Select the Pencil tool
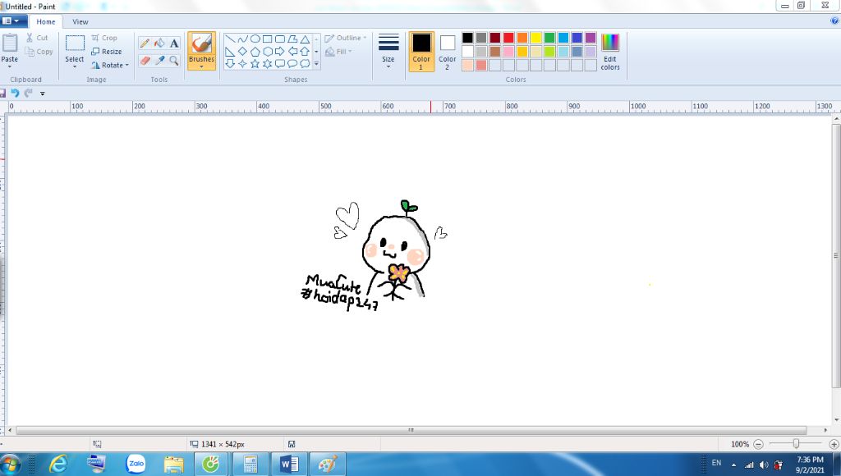Image resolution: width=841 pixels, height=476 pixels. pos(145,43)
